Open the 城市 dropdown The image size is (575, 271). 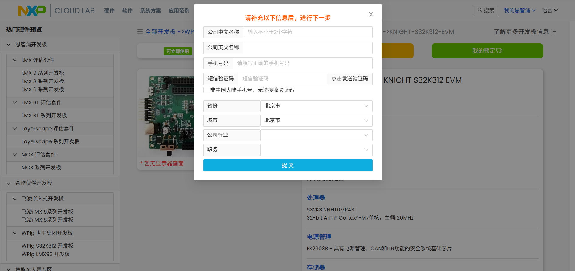(x=316, y=120)
